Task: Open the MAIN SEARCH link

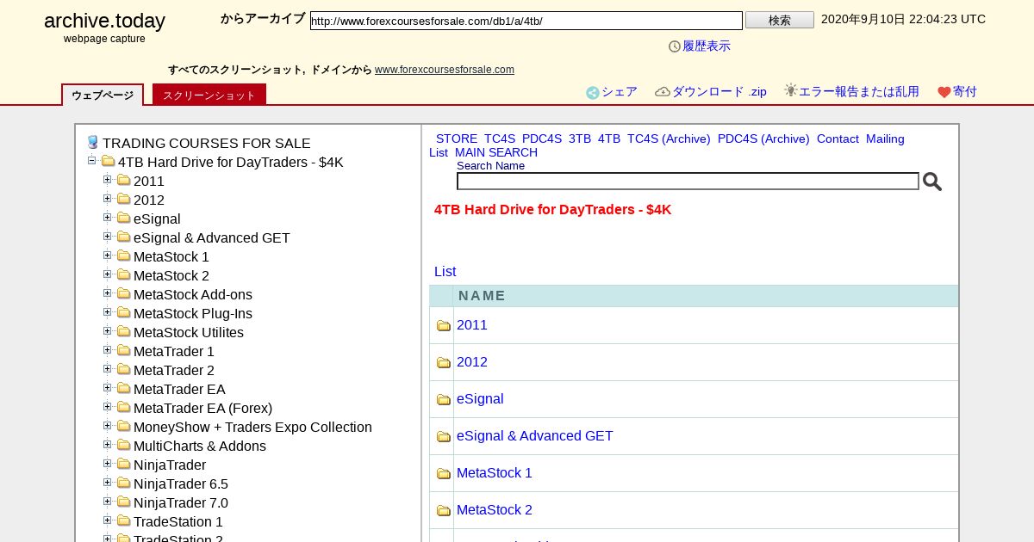Action: point(496,152)
